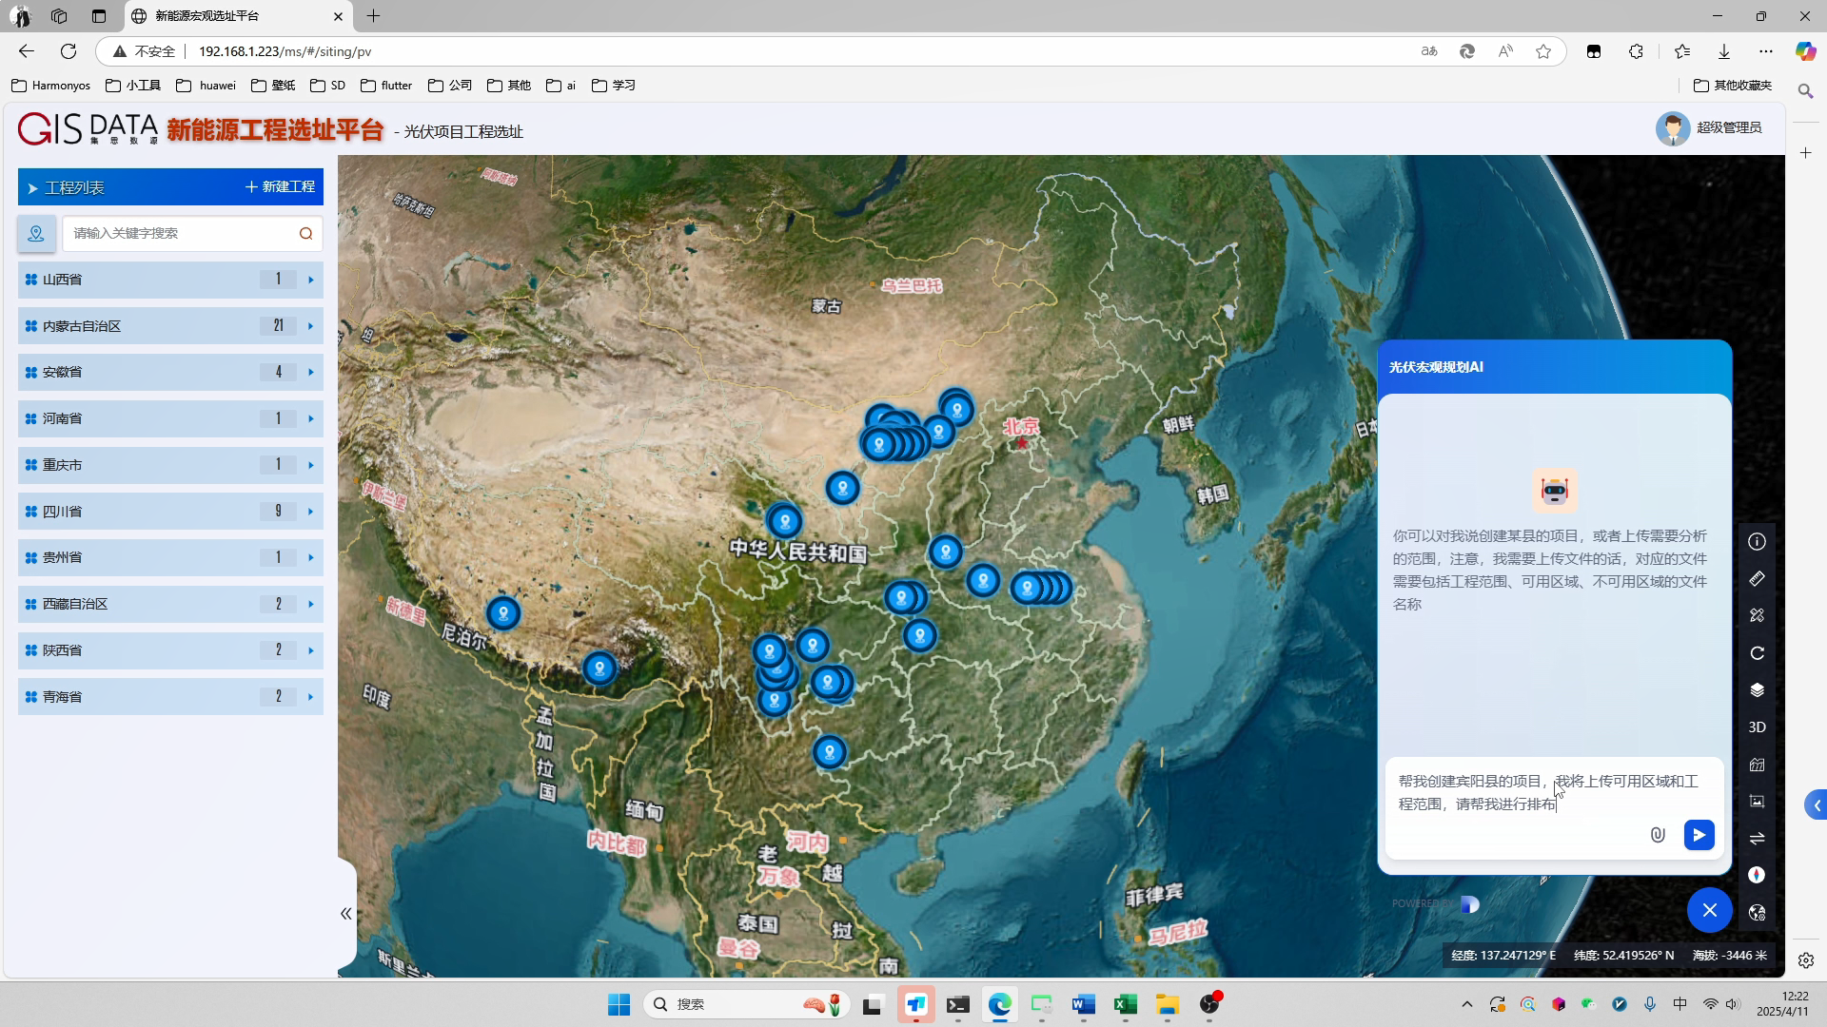Click the 超级管理员 user avatar
This screenshot has height=1027, width=1827.
[x=1672, y=128]
